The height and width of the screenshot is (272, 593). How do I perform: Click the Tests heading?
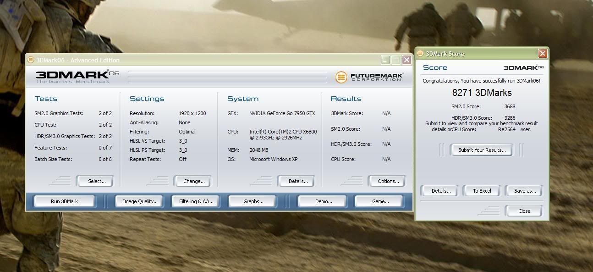pos(46,99)
